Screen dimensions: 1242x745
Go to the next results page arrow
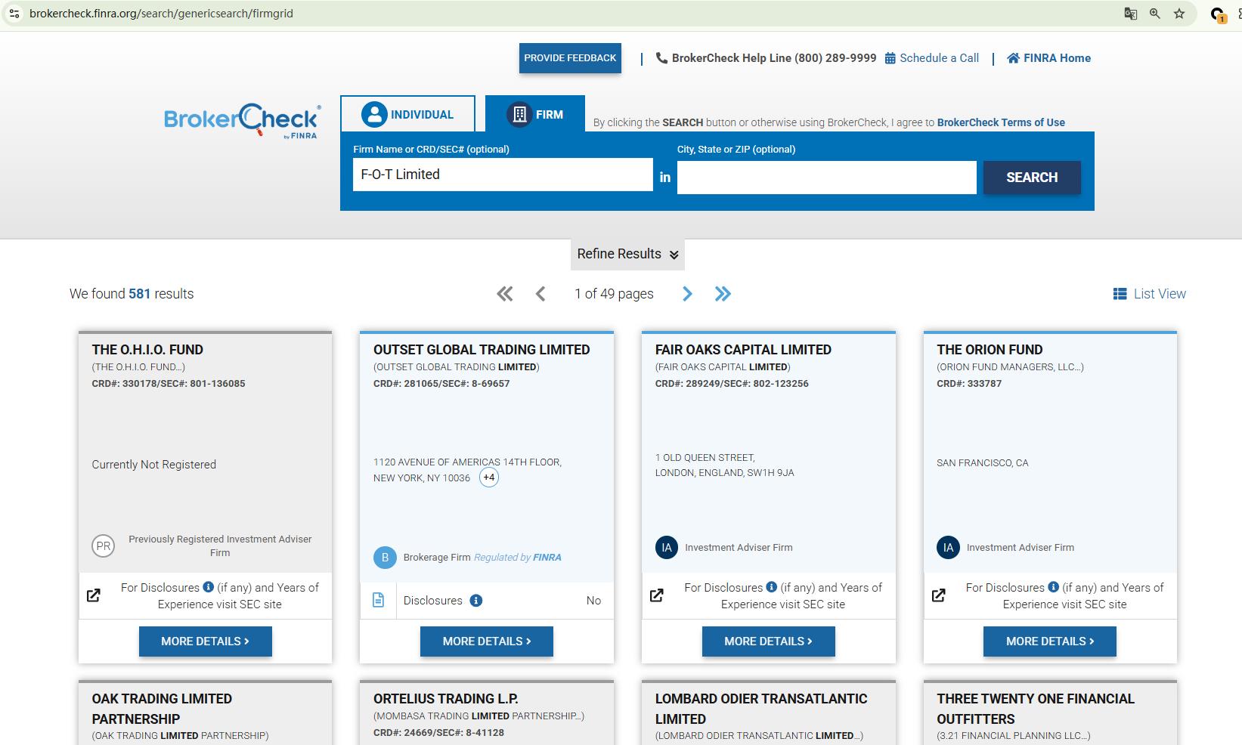(x=687, y=294)
